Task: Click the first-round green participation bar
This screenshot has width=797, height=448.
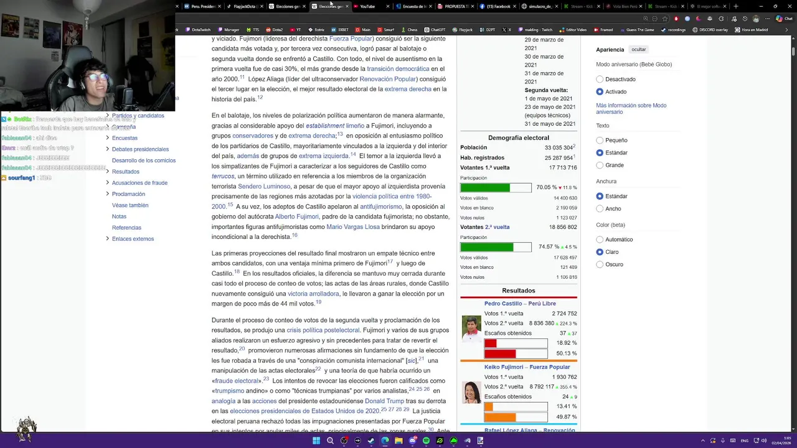Action: pyautogui.click(x=496, y=187)
